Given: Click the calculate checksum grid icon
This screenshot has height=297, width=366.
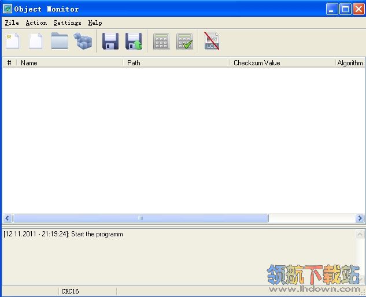Looking at the screenshot, I should pyautogui.click(x=161, y=41).
